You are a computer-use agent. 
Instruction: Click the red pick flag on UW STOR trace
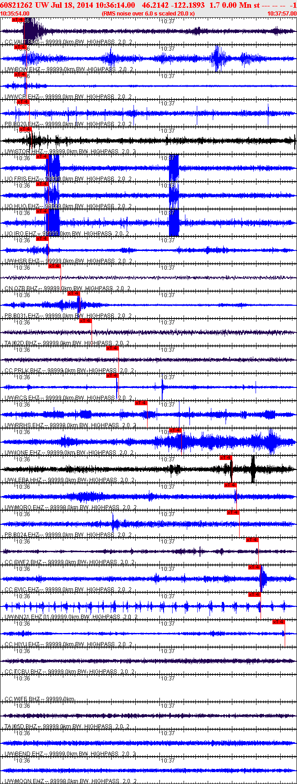[x=25, y=129]
